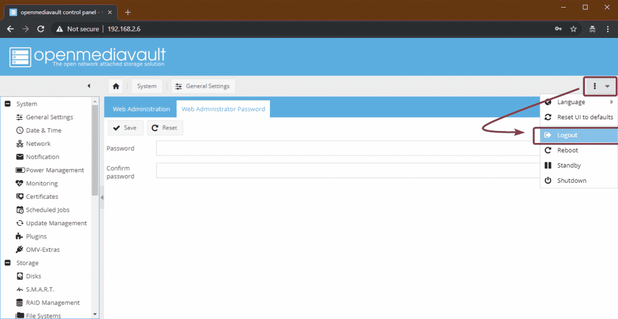This screenshot has height=319, width=618.
Task: Open Network in the sidebar tree
Action: [x=38, y=144]
